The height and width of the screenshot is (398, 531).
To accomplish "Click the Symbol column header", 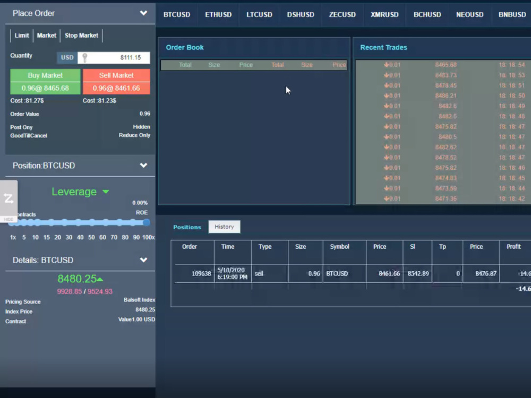I will pos(339,247).
